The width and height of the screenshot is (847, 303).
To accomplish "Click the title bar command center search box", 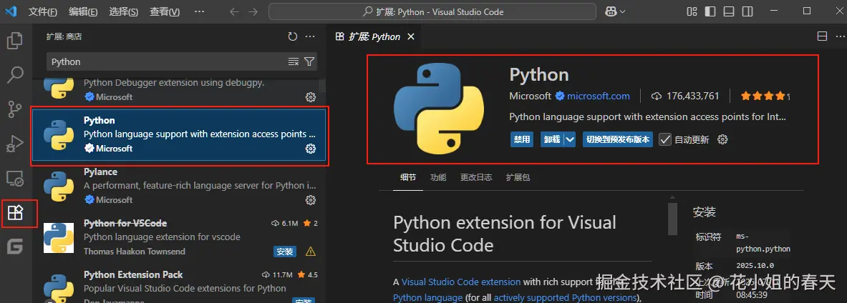I will click(432, 12).
